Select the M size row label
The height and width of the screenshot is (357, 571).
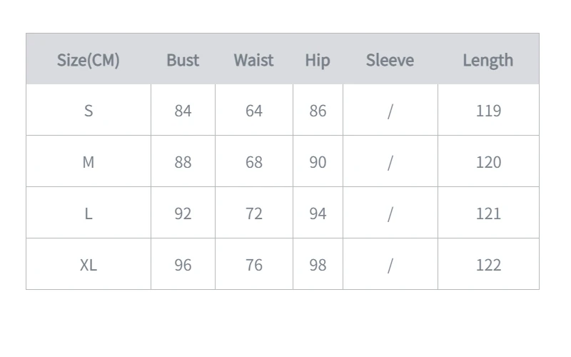tap(89, 162)
